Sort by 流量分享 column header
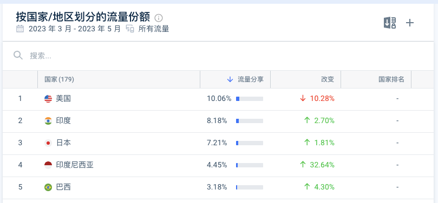This screenshot has height=203, width=438. [250, 79]
